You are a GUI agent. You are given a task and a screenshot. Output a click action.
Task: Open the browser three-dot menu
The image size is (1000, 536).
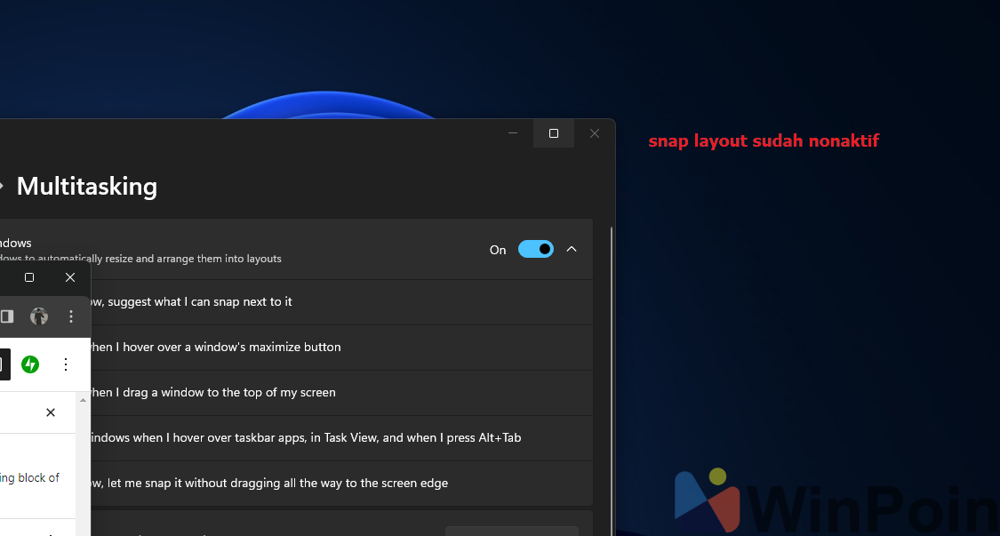coord(71,316)
